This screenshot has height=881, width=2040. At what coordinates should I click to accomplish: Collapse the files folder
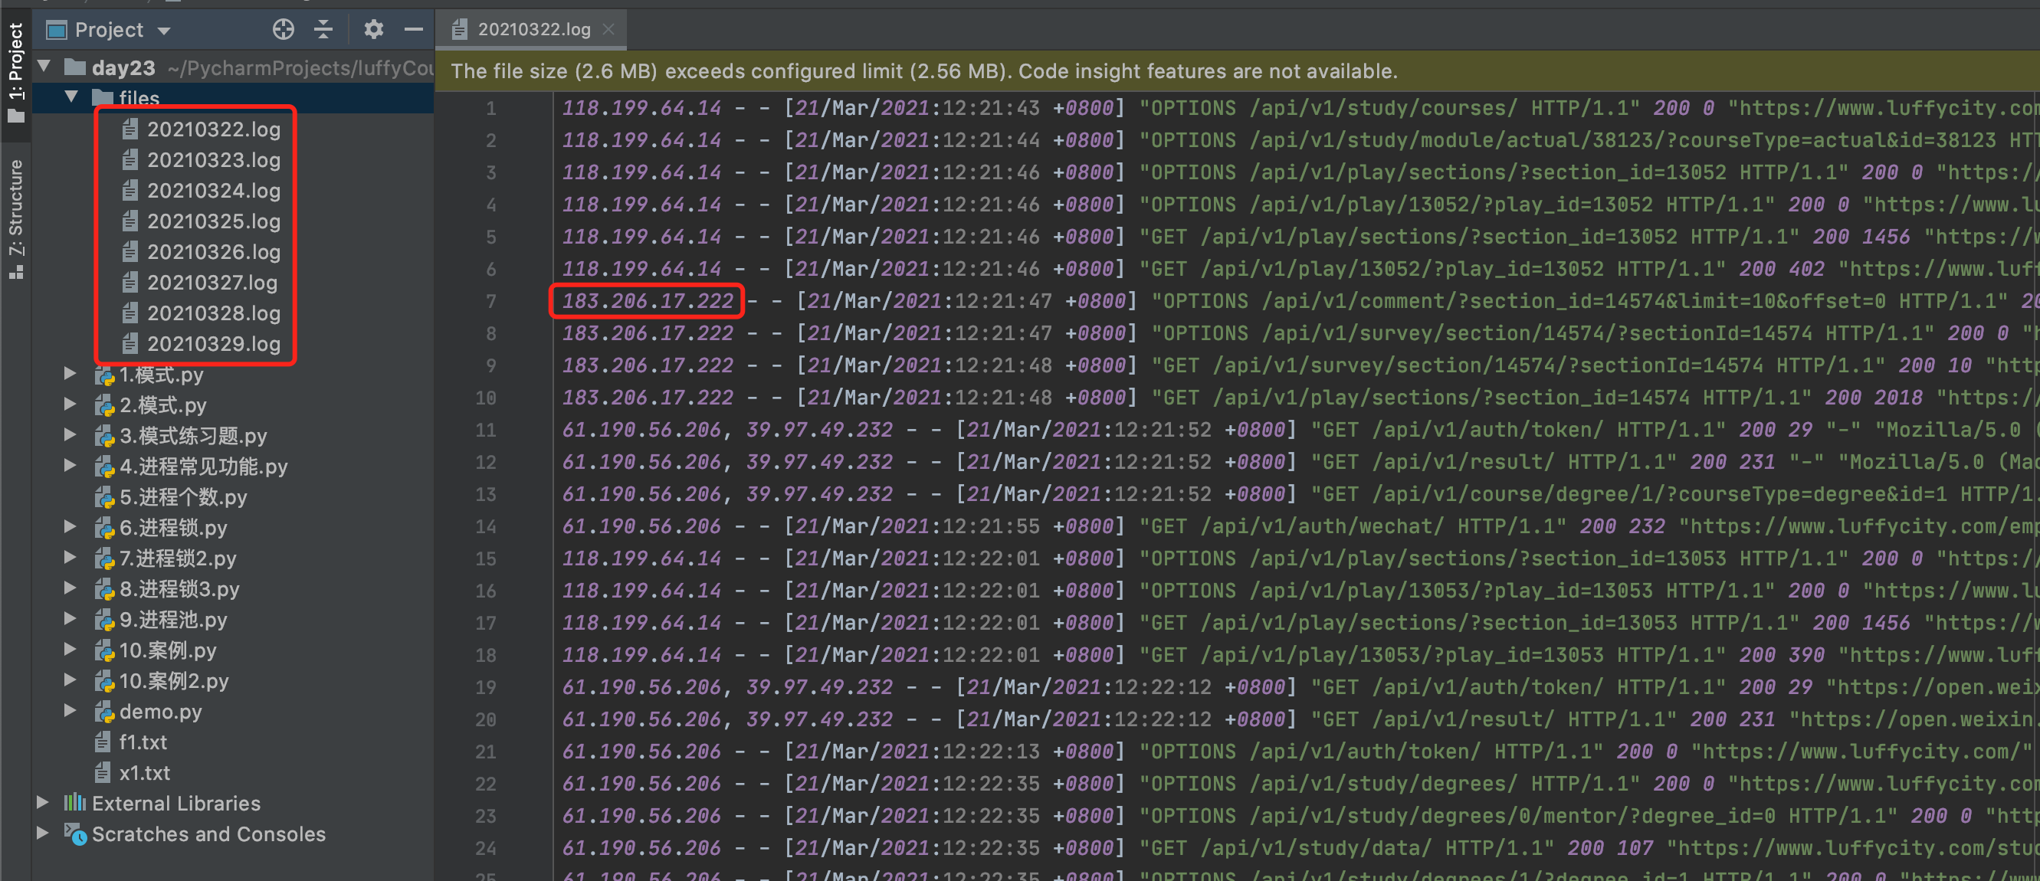click(71, 97)
